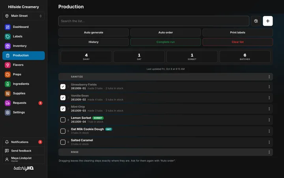Open the Main Street location dropdown
This screenshot has width=284, height=178.
click(24, 16)
